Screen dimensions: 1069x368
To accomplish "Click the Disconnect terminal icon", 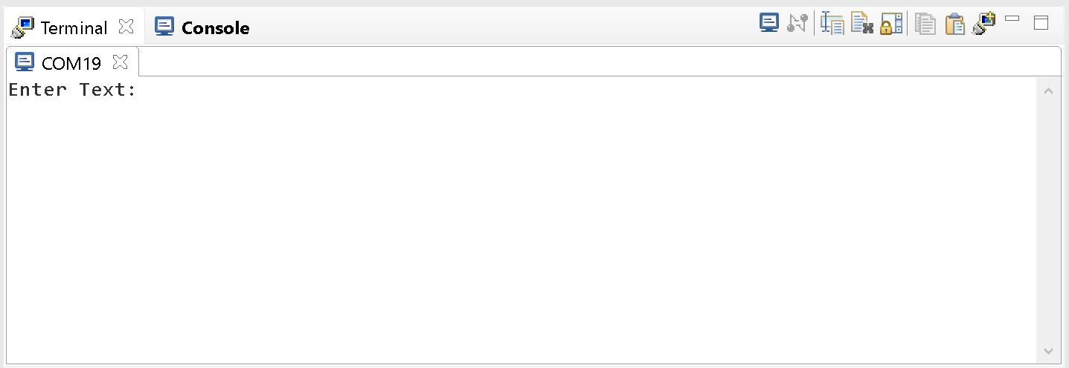I will pyautogui.click(x=797, y=23).
